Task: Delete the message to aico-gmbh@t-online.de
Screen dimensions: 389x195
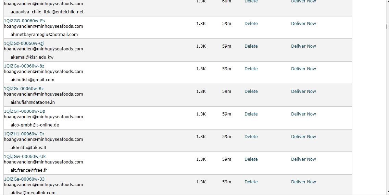Action: coord(251,114)
